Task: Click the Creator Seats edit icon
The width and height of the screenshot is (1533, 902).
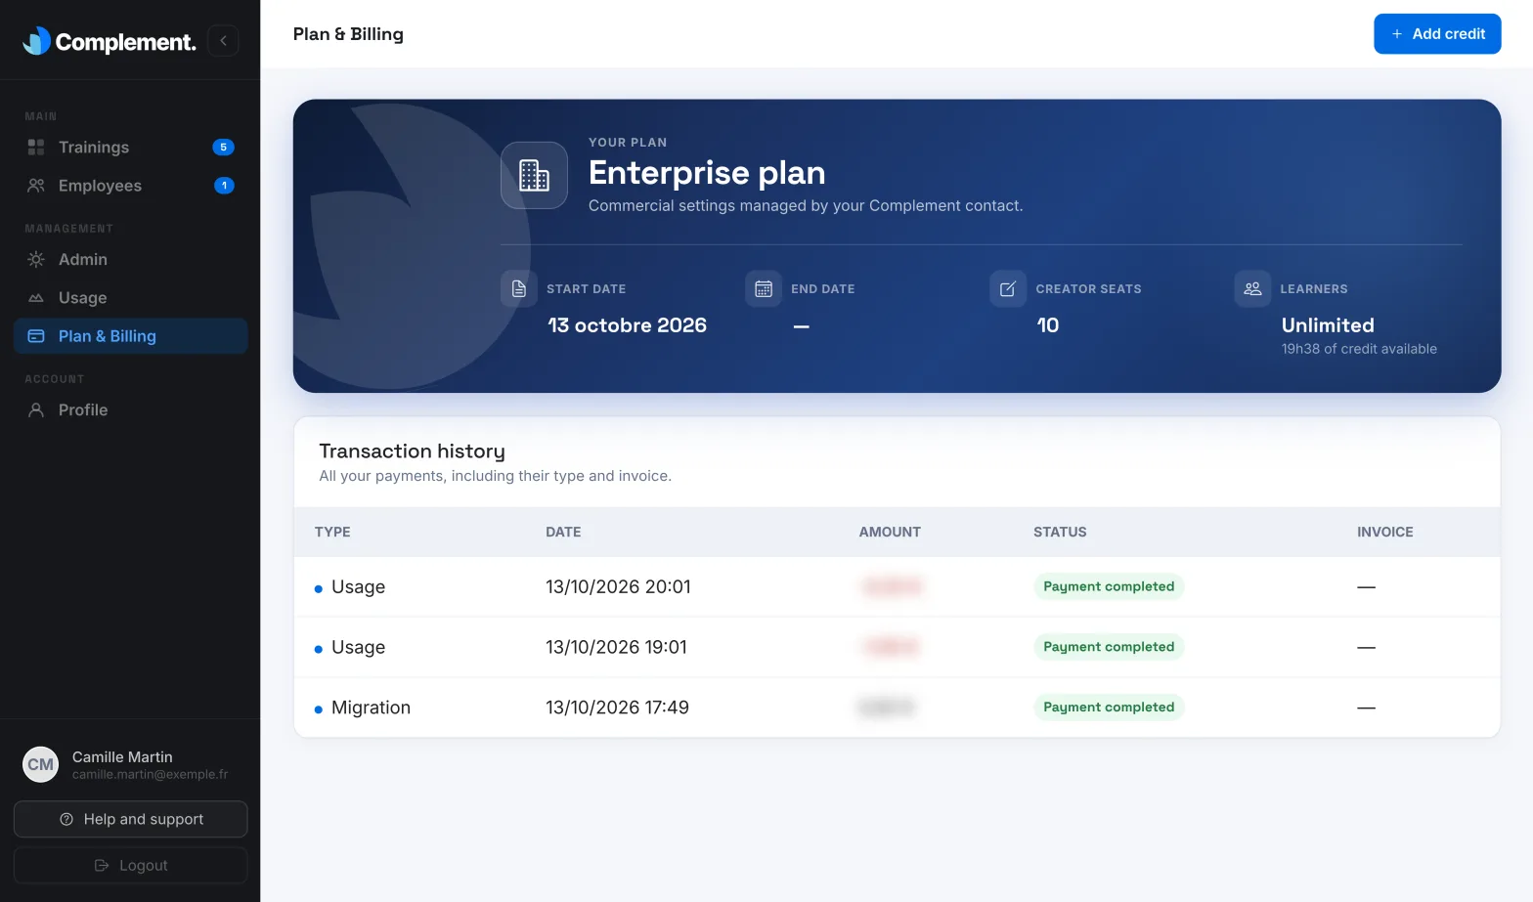Action: [1008, 289]
